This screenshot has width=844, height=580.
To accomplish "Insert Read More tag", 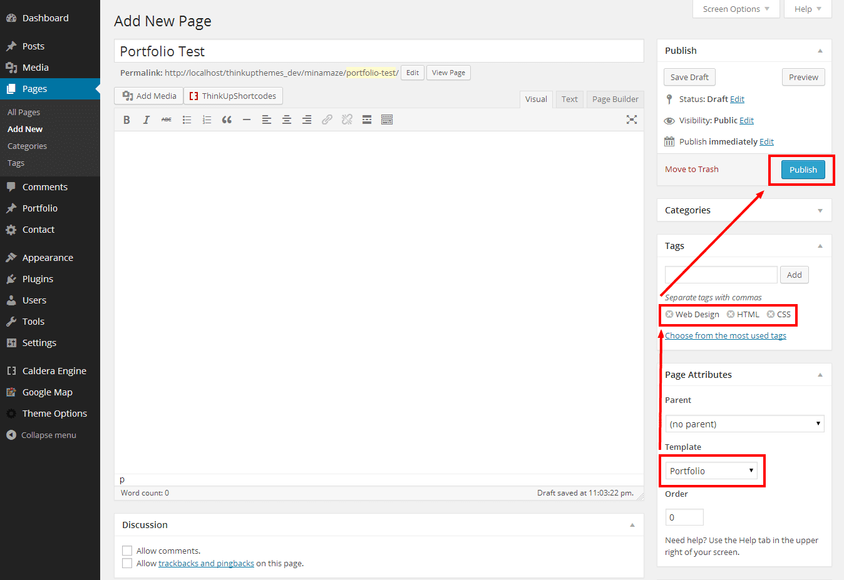I will 367,120.
